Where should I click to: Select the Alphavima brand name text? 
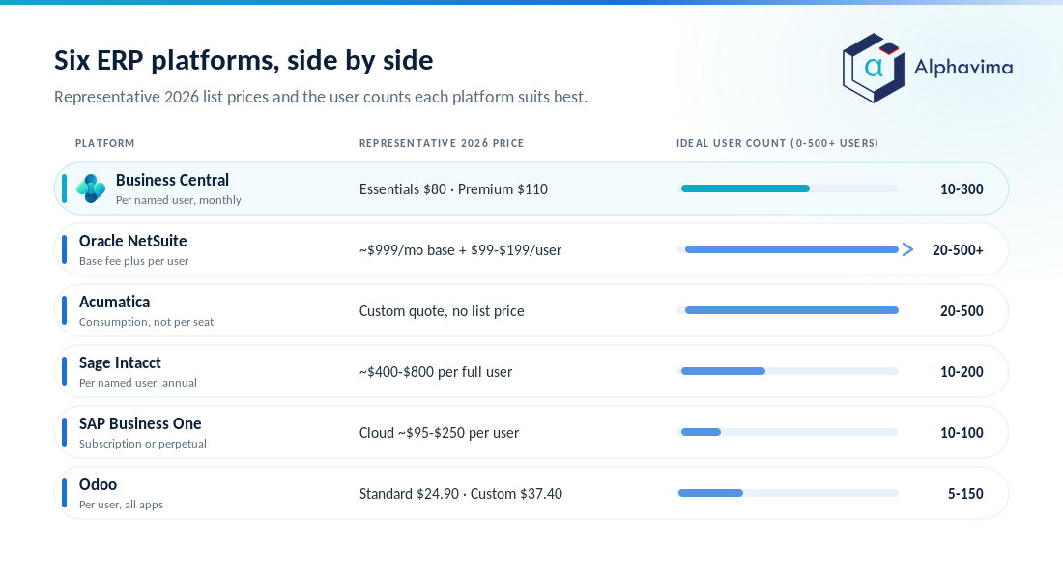(963, 67)
